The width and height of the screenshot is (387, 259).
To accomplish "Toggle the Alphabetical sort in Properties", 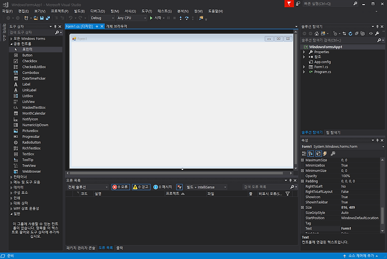I will 311,154.
